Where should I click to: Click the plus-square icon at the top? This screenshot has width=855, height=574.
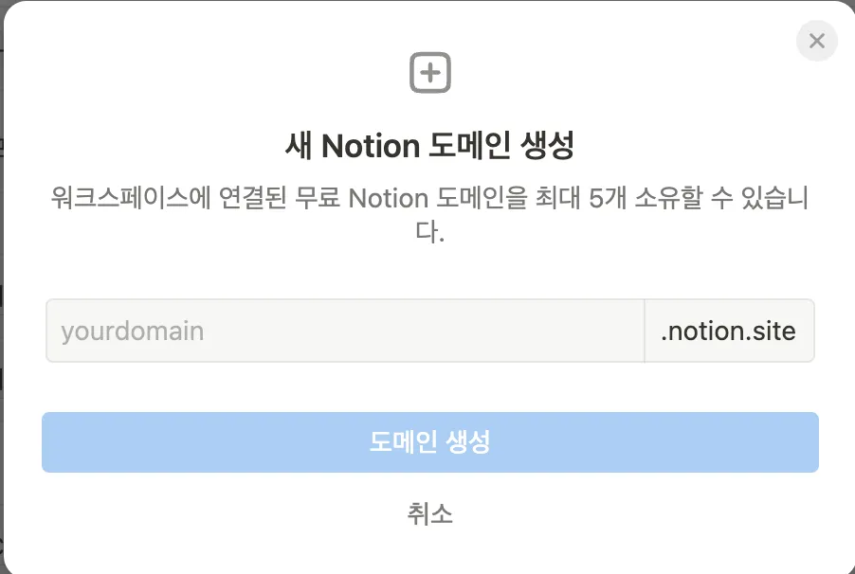pyautogui.click(x=430, y=73)
